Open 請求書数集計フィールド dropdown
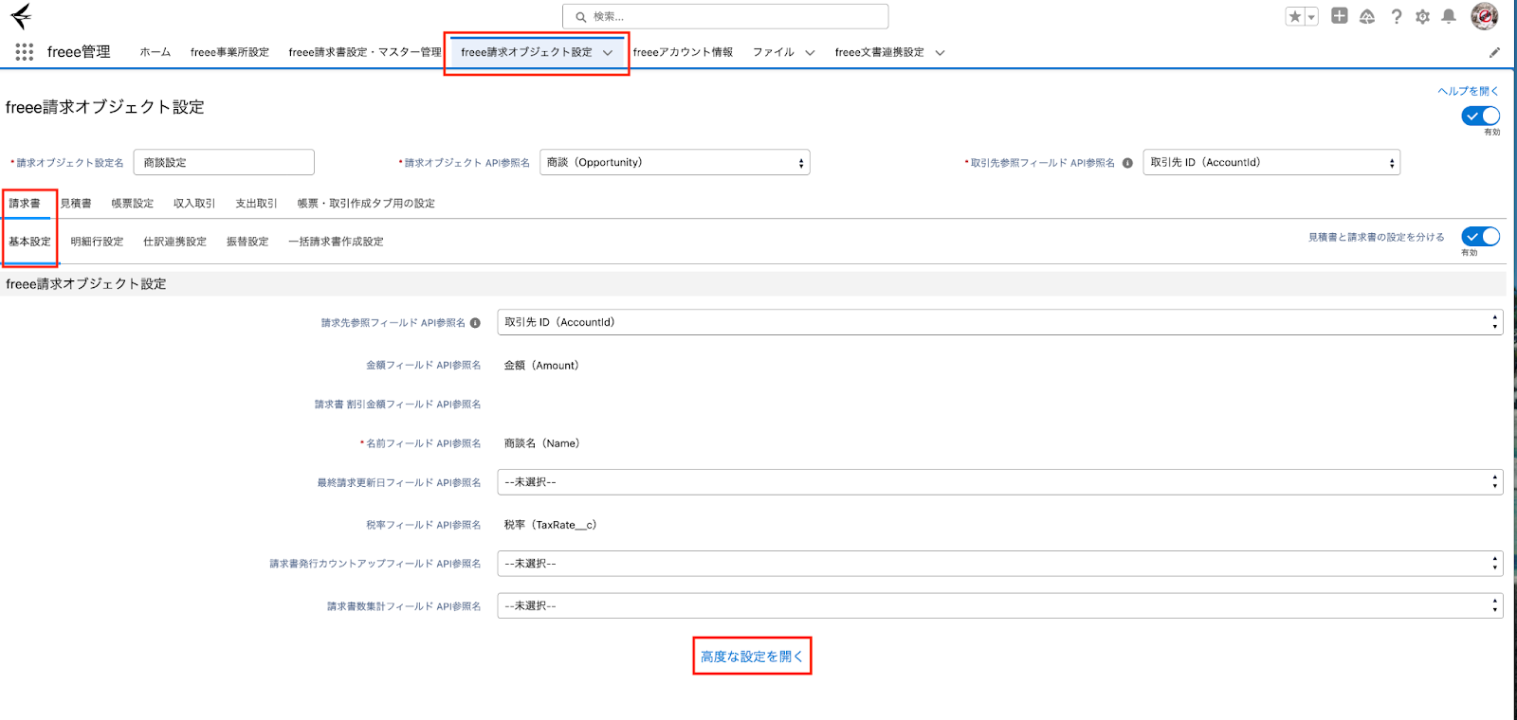The image size is (1517, 720). pyautogui.click(x=1000, y=605)
